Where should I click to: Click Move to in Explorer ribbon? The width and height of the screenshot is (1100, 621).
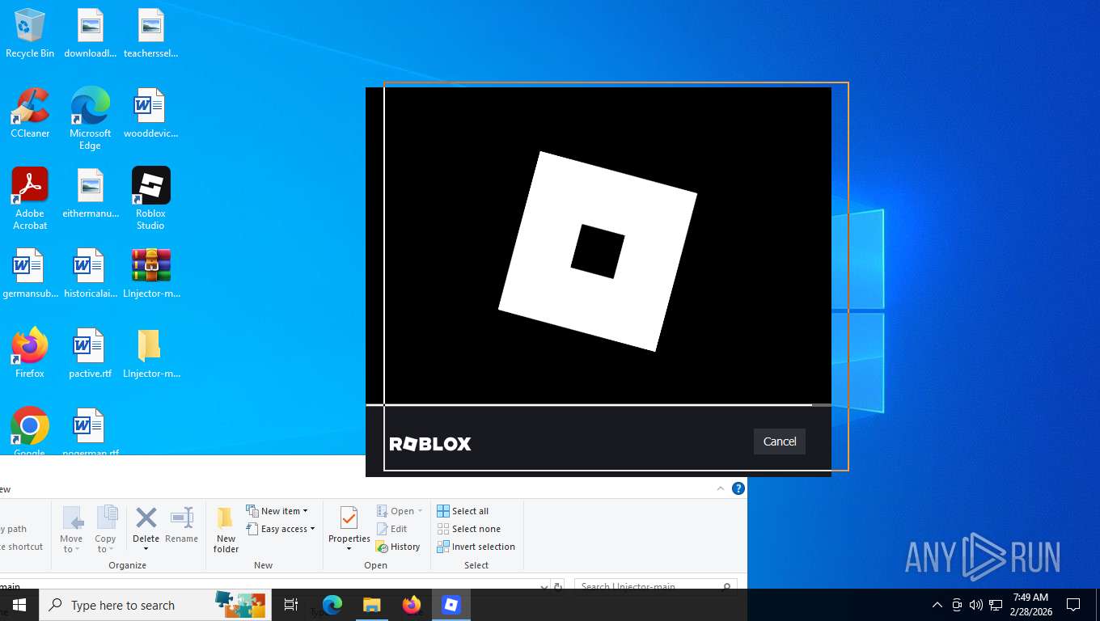tap(71, 530)
